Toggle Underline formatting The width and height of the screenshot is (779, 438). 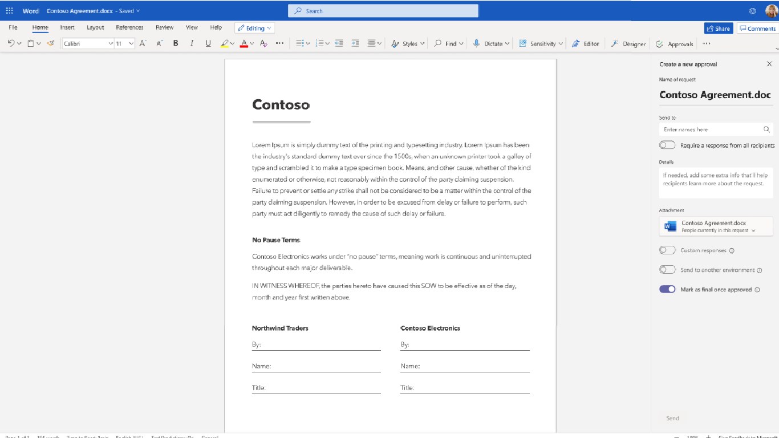[208, 43]
